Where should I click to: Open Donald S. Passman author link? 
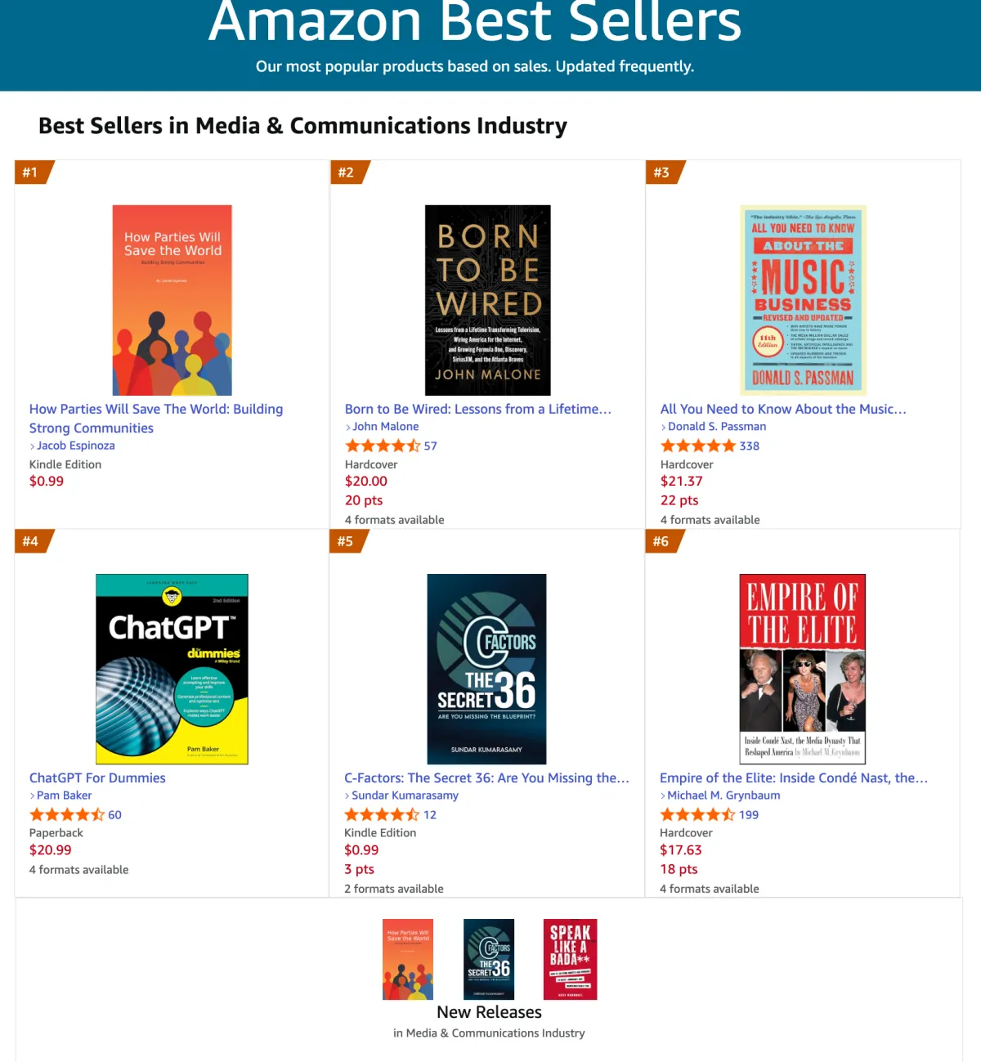tap(717, 427)
